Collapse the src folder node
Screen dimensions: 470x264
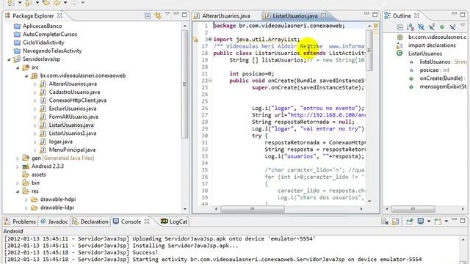tap(18, 67)
